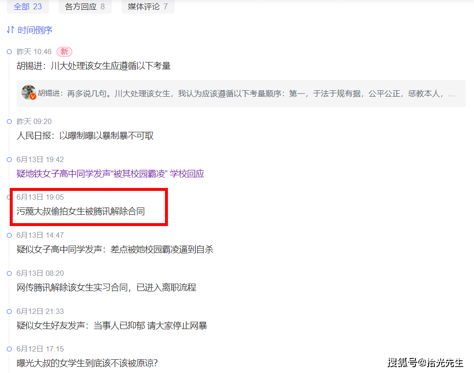The width and height of the screenshot is (474, 373).
Task: Open 曝光大叔的女学生到底该不该被原谅 headline
Action: pyautogui.click(x=87, y=363)
